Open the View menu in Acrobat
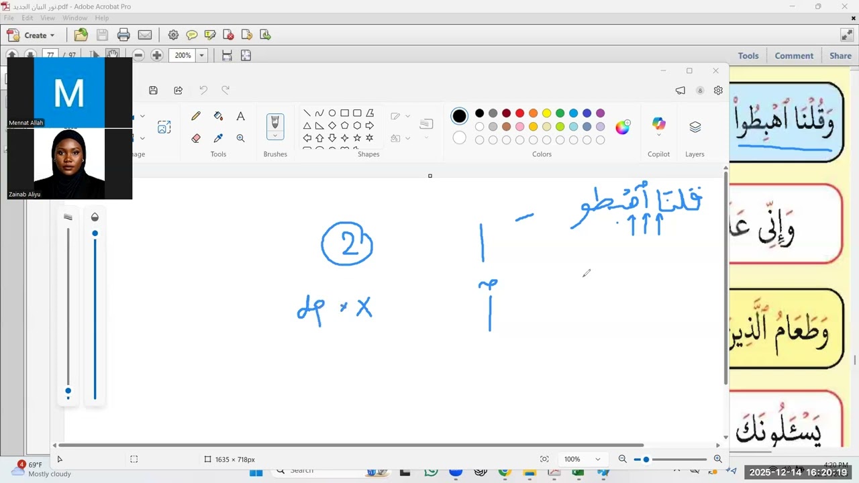Viewport: 859px width, 483px height. point(48,18)
